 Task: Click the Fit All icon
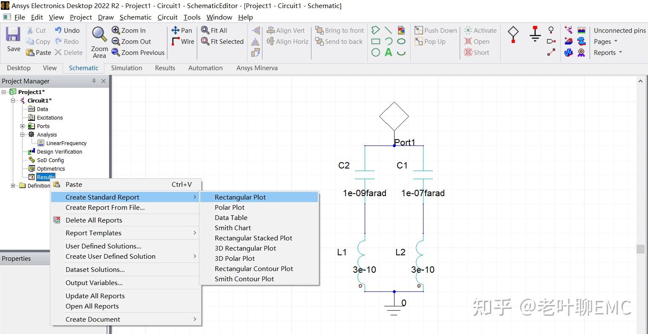tap(205, 30)
